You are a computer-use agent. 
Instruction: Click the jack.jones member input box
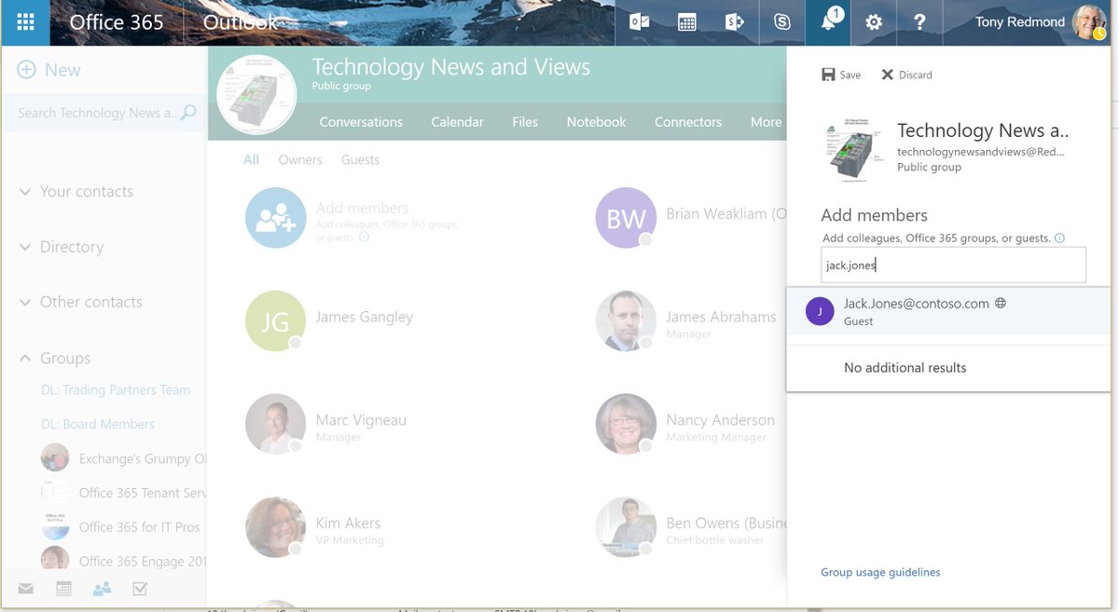coord(954,265)
